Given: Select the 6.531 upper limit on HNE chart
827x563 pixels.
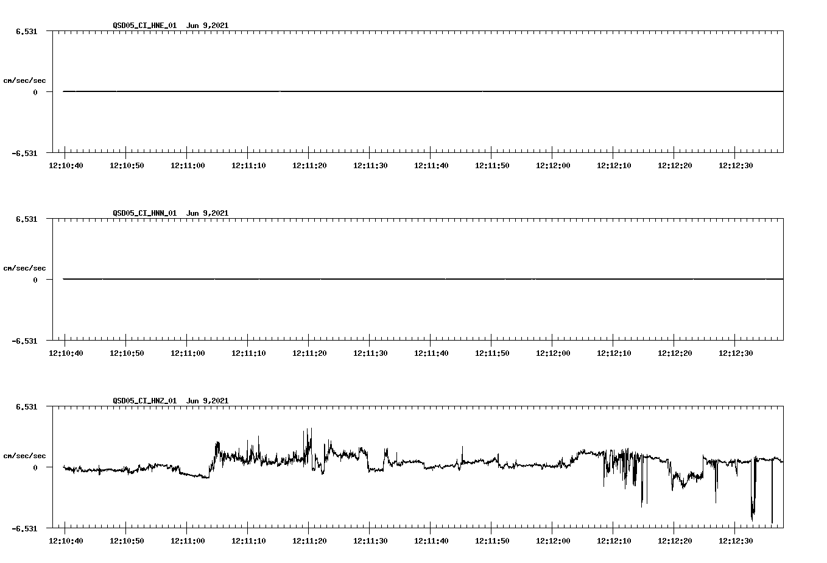Looking at the screenshot, I should (27, 31).
